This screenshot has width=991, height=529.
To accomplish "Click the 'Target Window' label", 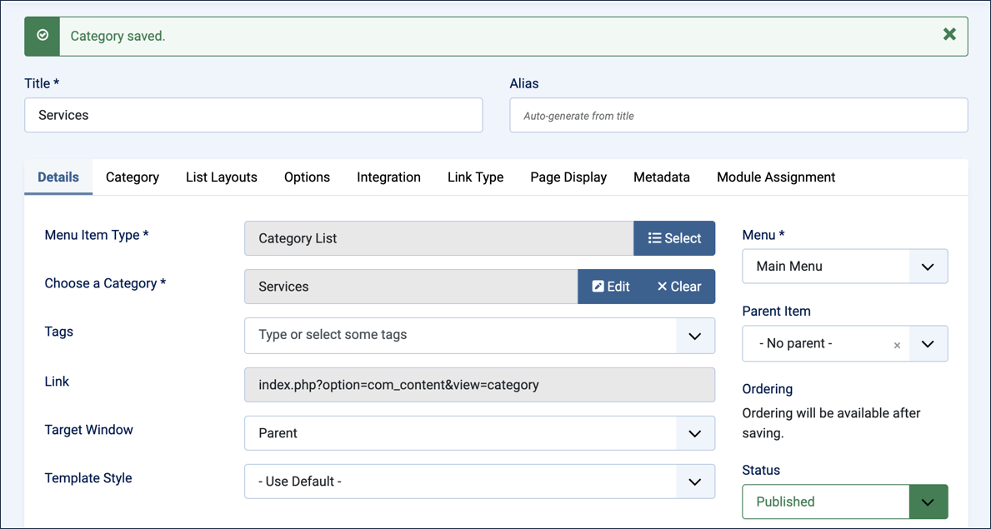I will click(x=89, y=430).
